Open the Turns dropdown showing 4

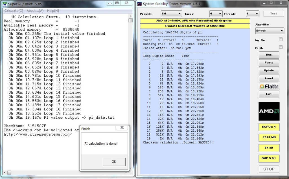coord(215,14)
